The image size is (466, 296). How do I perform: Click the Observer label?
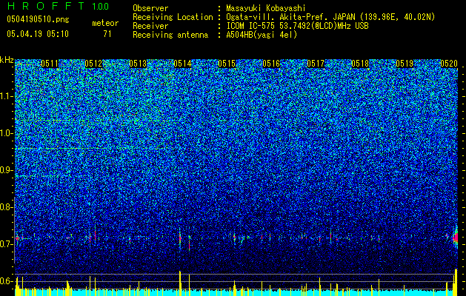click(150, 8)
